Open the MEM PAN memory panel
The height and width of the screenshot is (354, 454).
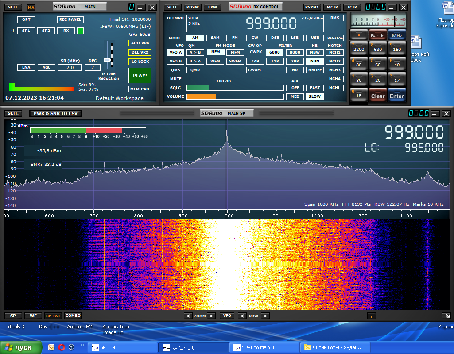140,89
